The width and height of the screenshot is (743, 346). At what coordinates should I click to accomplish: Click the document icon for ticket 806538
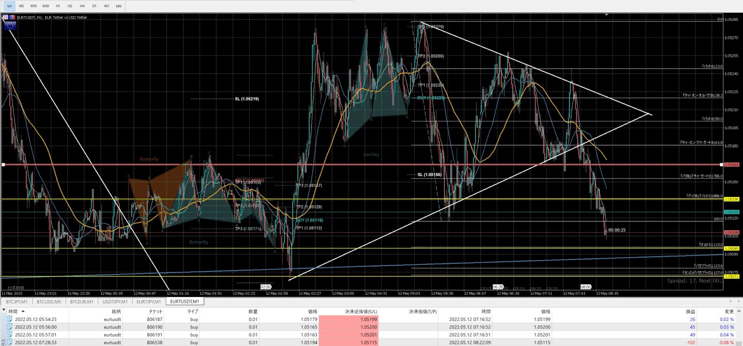(x=10, y=342)
